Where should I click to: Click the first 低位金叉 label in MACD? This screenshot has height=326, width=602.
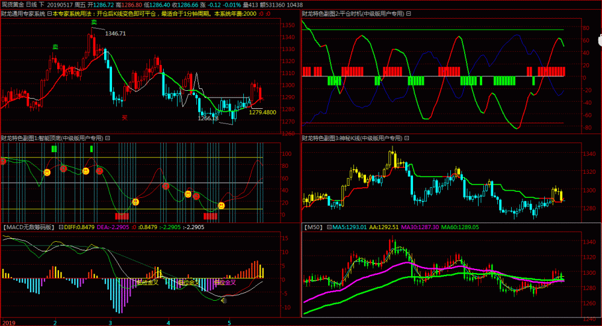coord(148,282)
